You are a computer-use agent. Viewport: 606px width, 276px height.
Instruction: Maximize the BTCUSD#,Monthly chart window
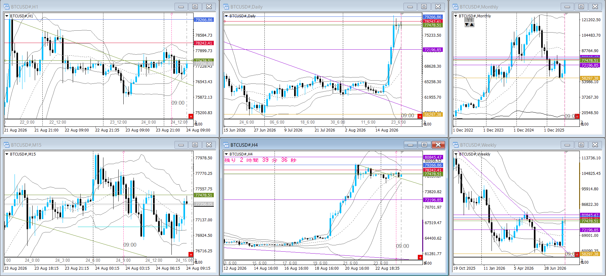click(581, 7)
